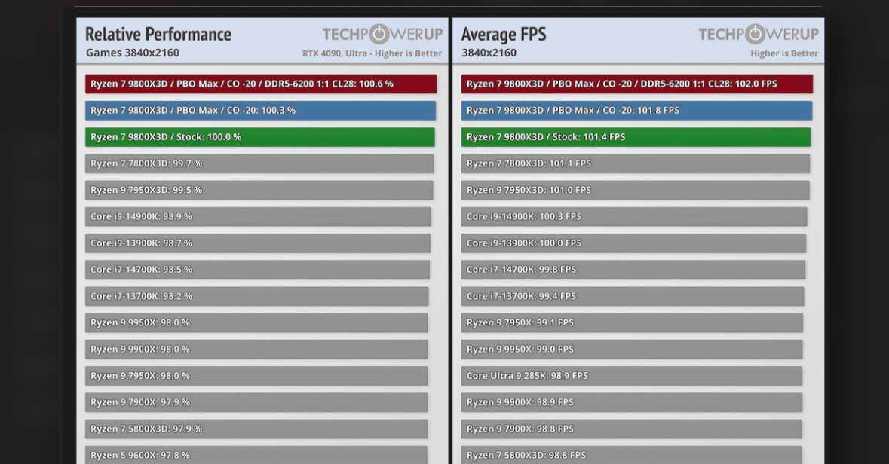Click 'Ryzen 7 5800X3D: 98.8 FPS' bar
Image resolution: width=889 pixels, height=464 pixels.
(x=631, y=455)
